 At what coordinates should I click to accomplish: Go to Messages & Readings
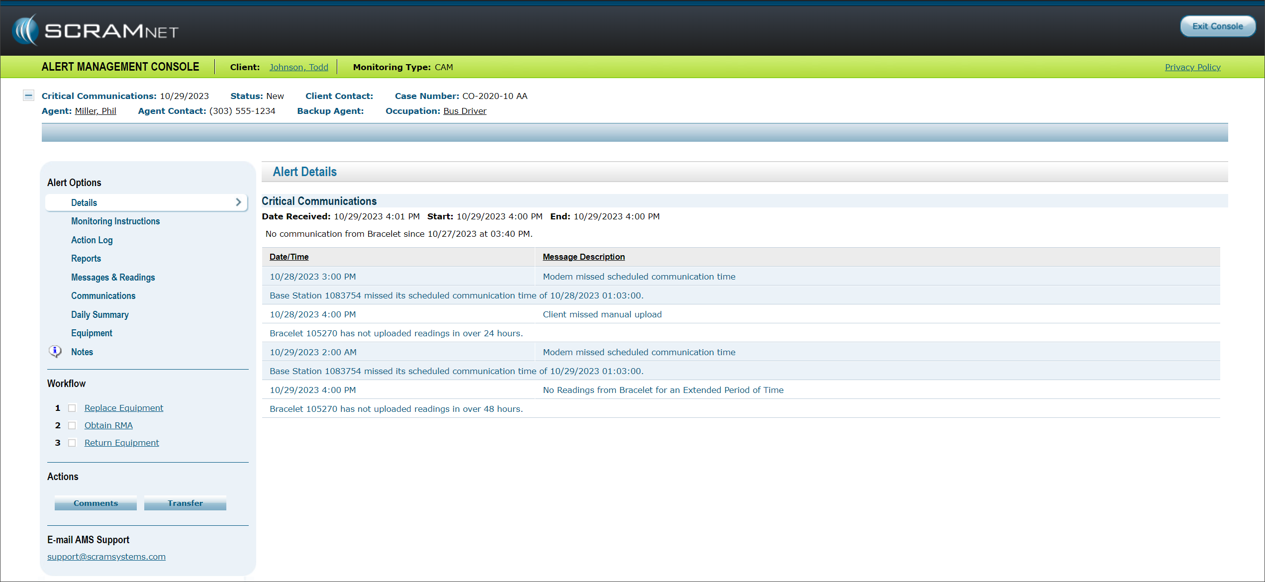click(x=113, y=278)
